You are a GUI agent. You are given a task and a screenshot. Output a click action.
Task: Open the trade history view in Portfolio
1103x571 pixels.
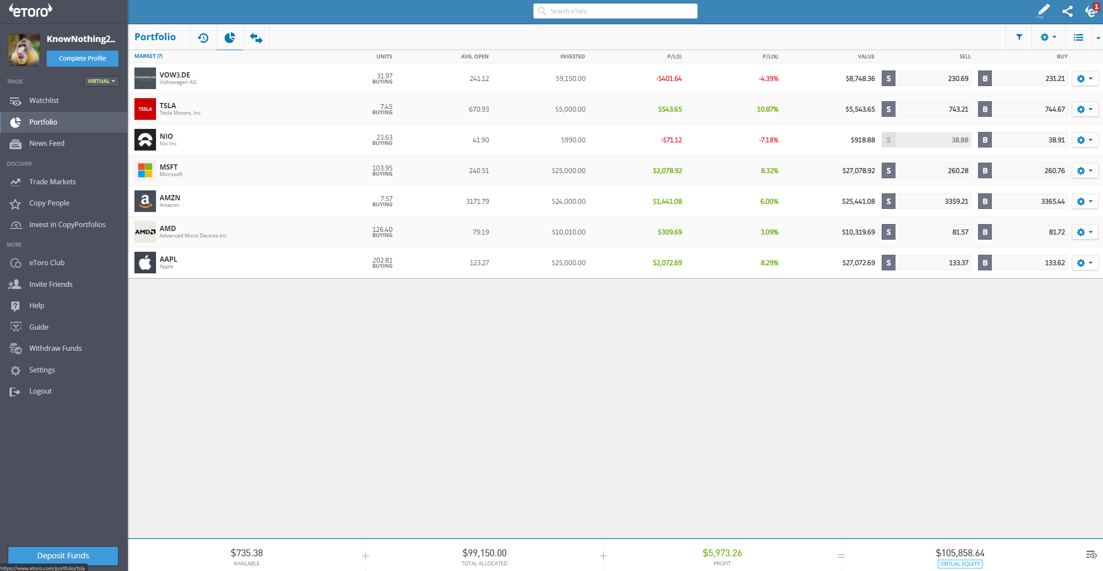pyautogui.click(x=203, y=38)
